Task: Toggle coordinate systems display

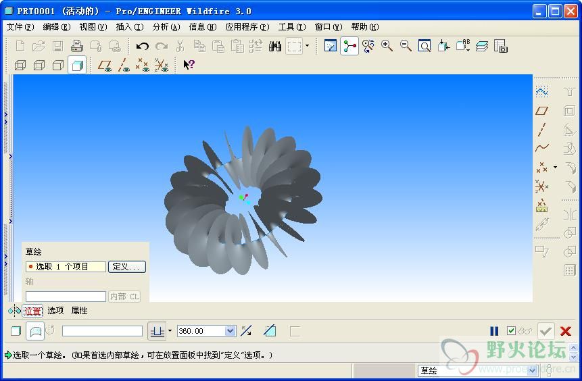Action: pos(162,66)
